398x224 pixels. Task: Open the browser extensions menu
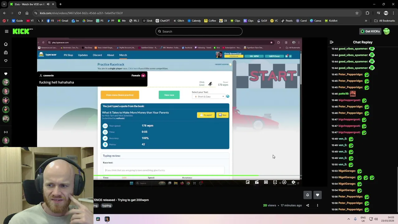tap(368, 13)
